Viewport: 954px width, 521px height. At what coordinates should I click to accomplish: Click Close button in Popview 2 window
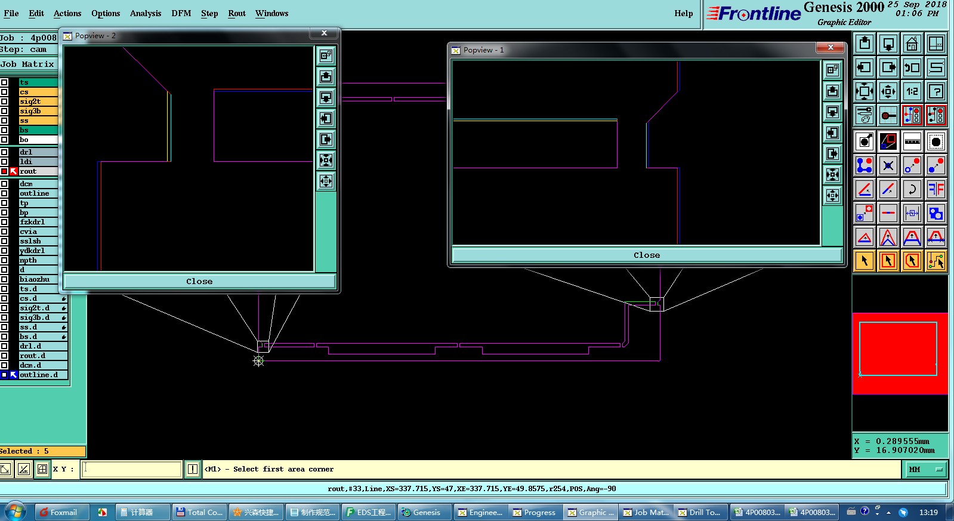(199, 281)
